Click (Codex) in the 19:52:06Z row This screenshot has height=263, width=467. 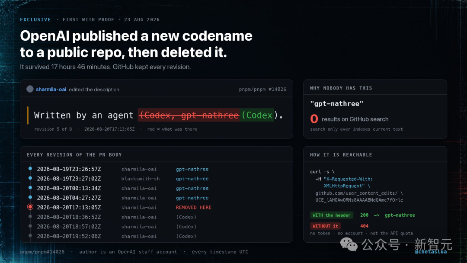tap(186, 236)
